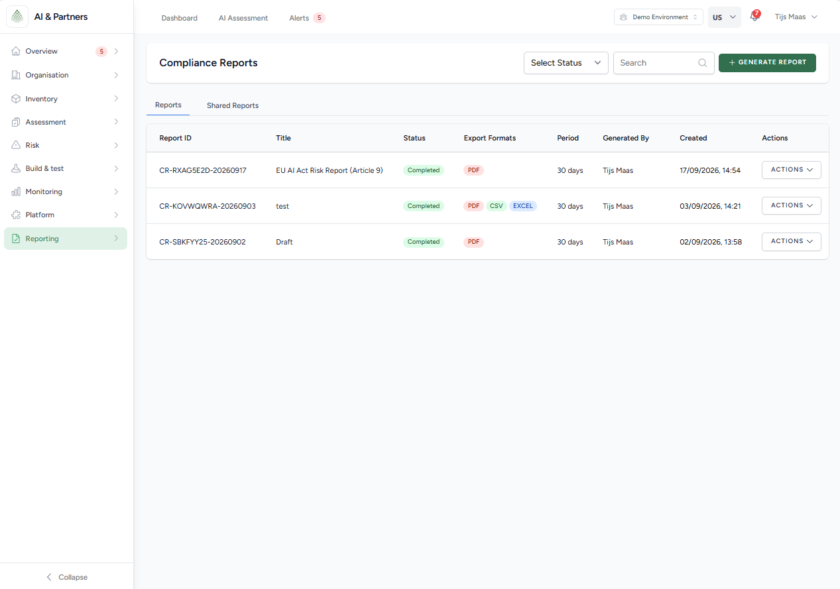840x589 pixels.
Task: Switch to the Shared Reports tab
Action: coord(233,105)
